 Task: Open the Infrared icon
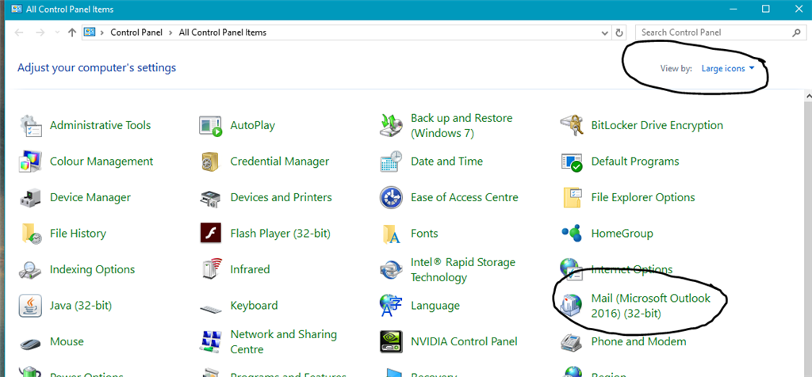coord(211,269)
